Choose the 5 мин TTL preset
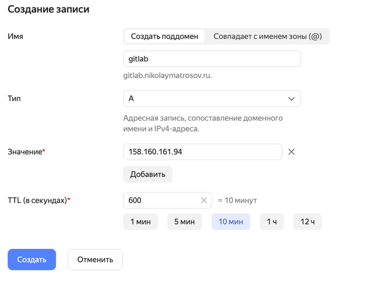 (185, 222)
